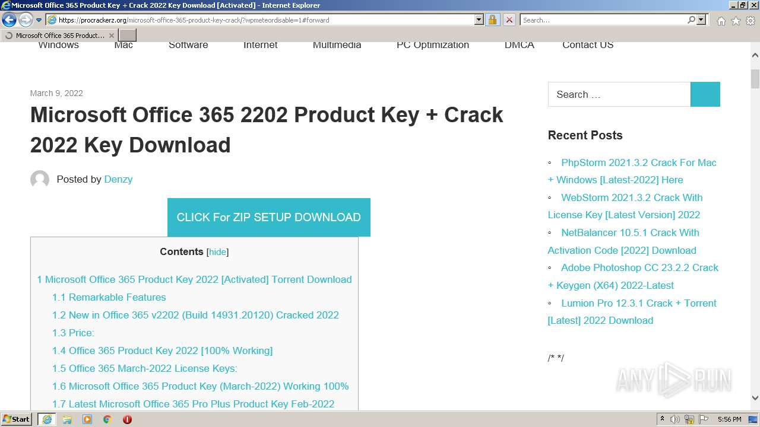
Task: Jump to 1.3 Price section
Action: pyautogui.click(x=73, y=333)
